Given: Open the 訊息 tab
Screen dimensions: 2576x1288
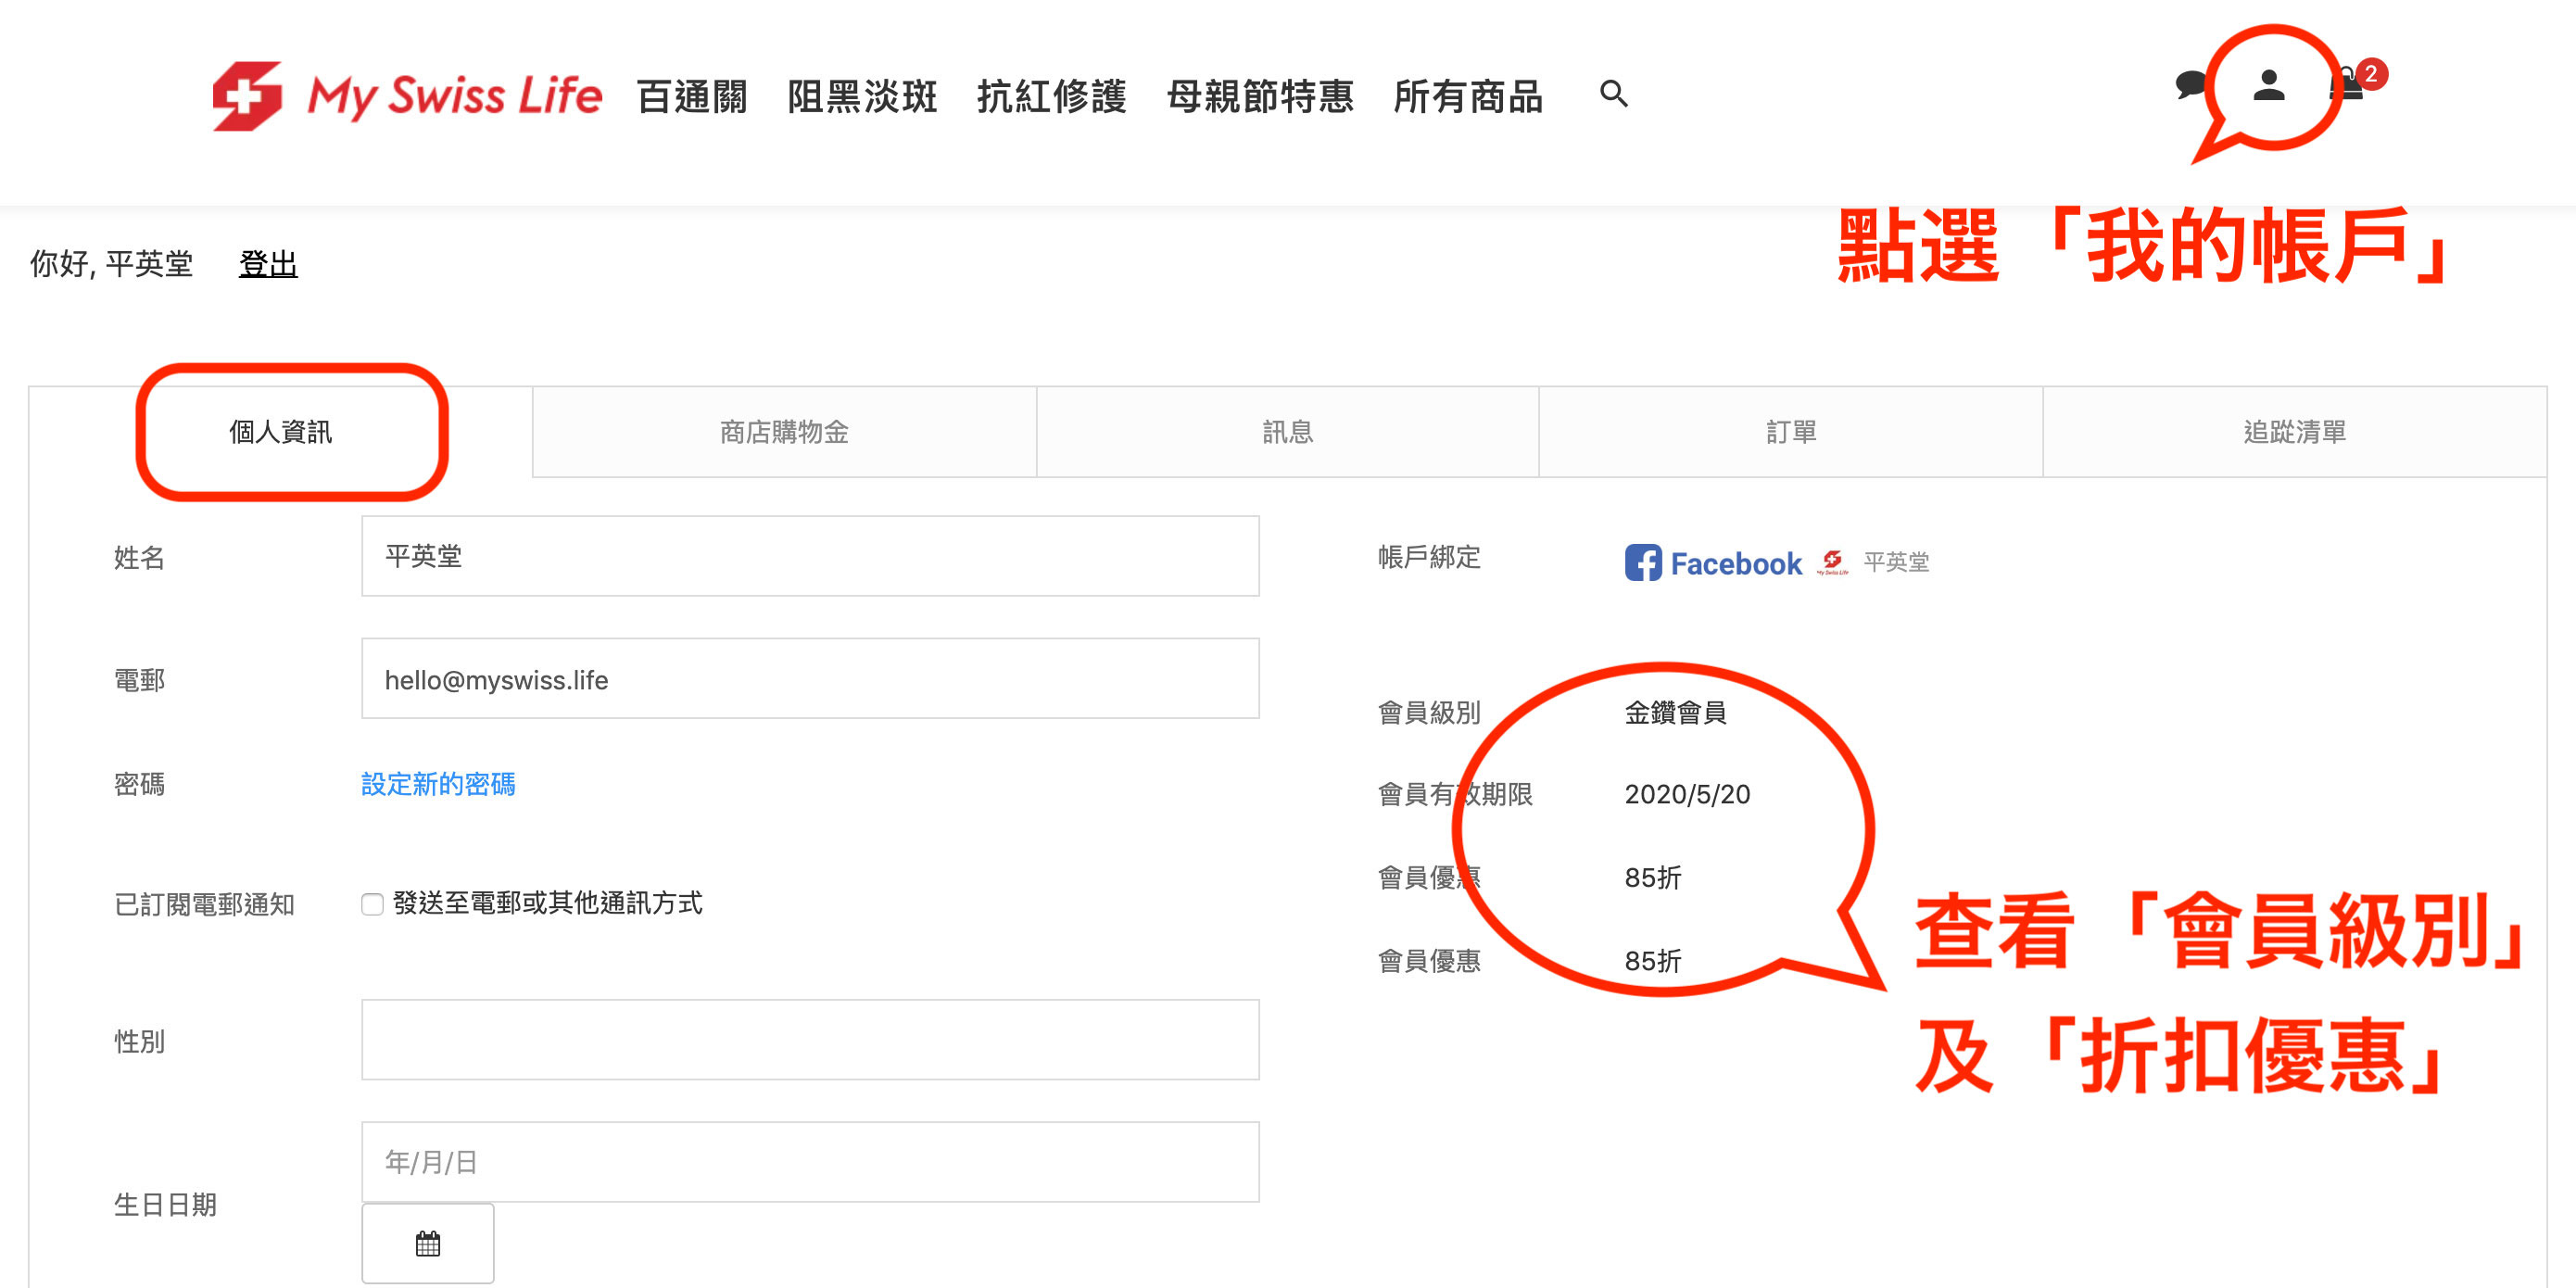Looking at the screenshot, I should (1287, 432).
